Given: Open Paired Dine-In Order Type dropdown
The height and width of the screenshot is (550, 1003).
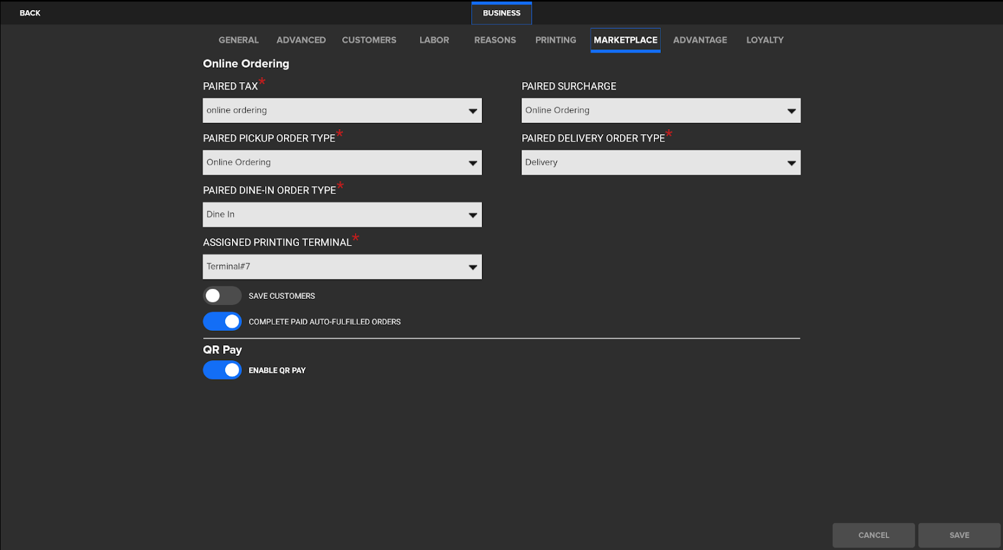Looking at the screenshot, I should (x=342, y=214).
